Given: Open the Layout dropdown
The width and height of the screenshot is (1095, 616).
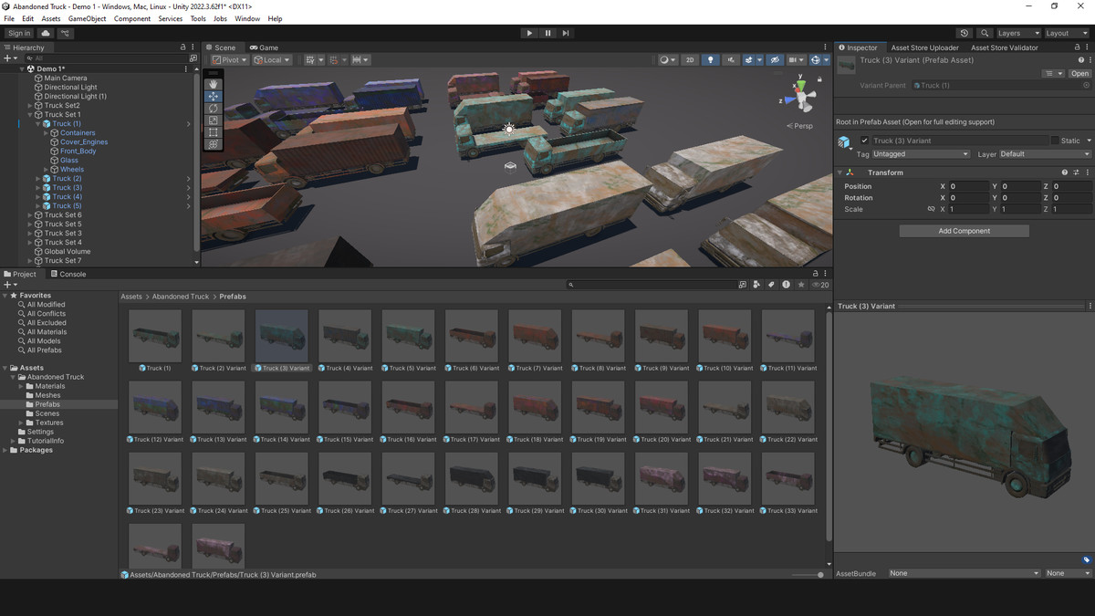Looking at the screenshot, I should 1068,33.
